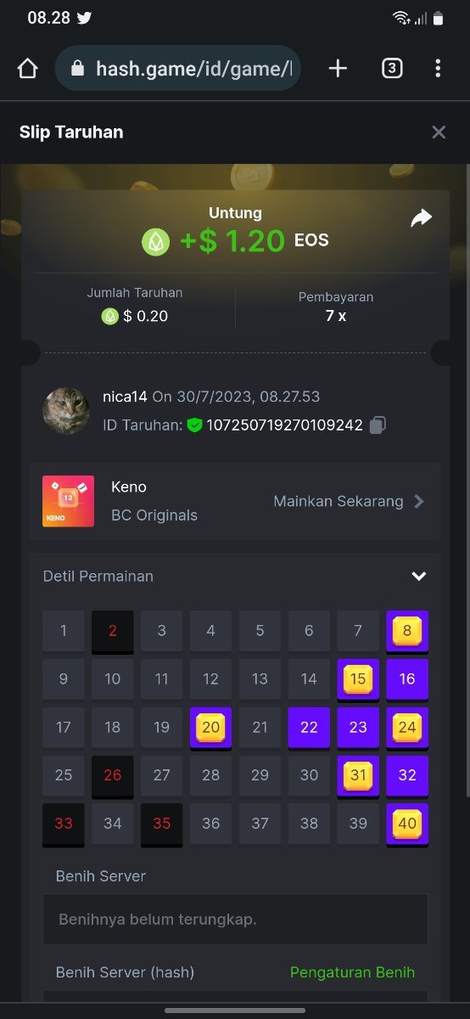The width and height of the screenshot is (470, 1019).
Task: Click the Pengaturan Benih link
Action: click(352, 972)
